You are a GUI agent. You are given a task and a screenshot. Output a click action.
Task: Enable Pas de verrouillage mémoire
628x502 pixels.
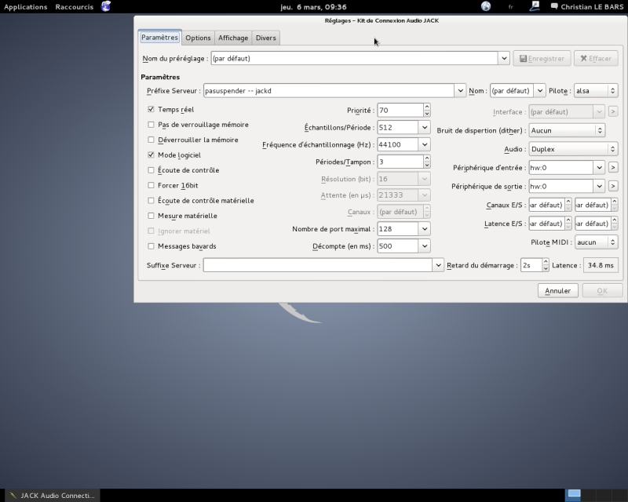151,125
